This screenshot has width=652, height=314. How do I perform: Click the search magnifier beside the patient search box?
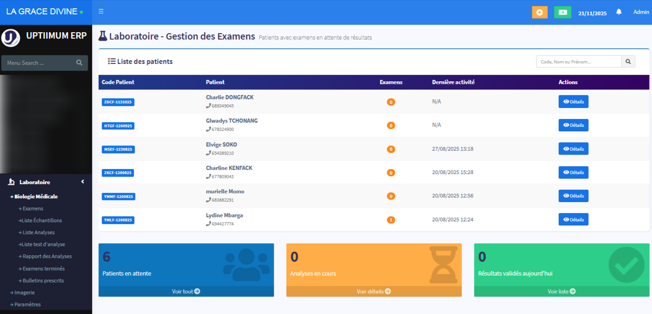click(x=628, y=61)
